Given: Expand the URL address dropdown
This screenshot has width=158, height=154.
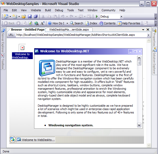Looking at the screenshot, I should tap(148, 35).
